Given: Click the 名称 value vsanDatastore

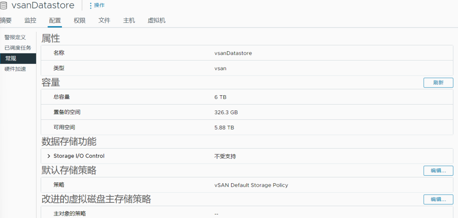Looking at the screenshot, I should pos(233,53).
